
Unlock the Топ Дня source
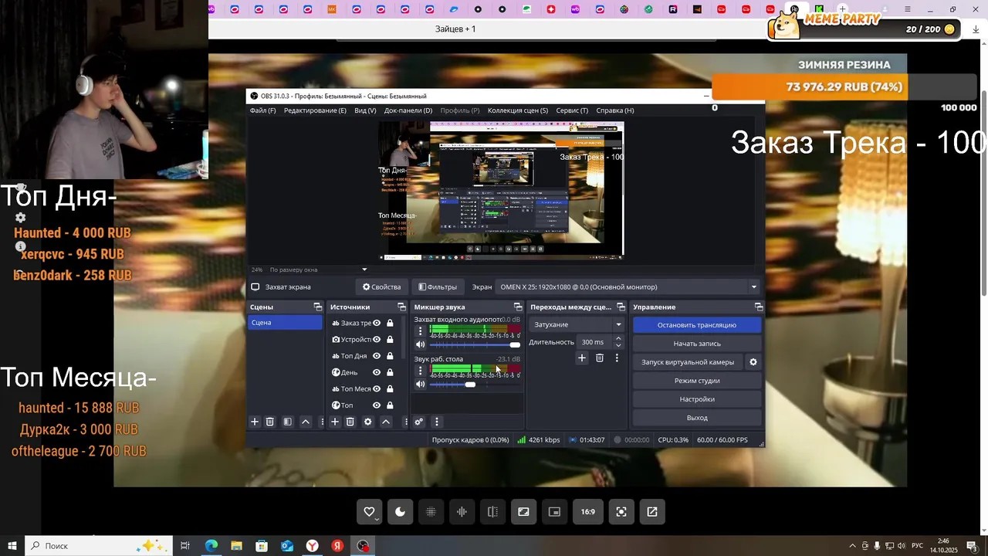[x=390, y=356]
